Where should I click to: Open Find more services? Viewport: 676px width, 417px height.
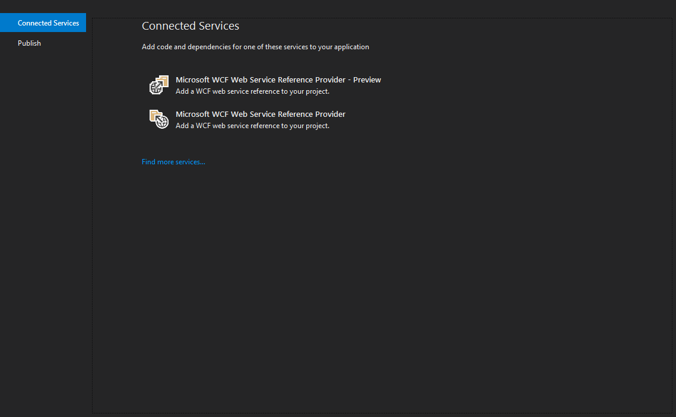[173, 161]
